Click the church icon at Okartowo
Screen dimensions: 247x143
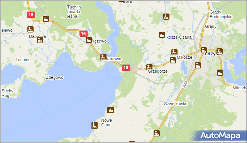pos(103,57)
